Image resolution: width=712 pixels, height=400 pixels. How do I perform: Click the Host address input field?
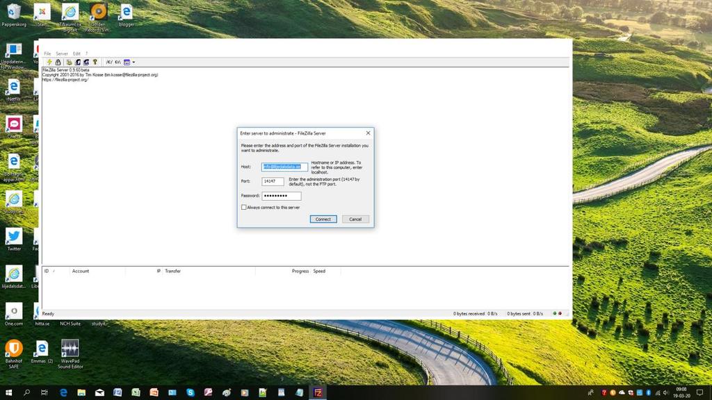(x=284, y=167)
